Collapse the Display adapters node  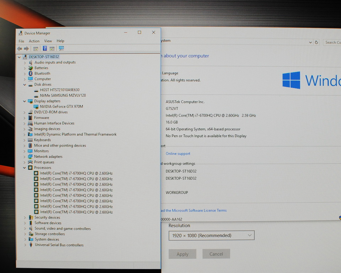pos(25,101)
